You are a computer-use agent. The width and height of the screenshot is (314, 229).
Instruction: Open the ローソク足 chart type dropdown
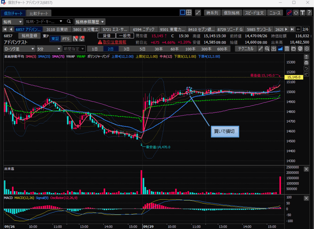pos(19,49)
